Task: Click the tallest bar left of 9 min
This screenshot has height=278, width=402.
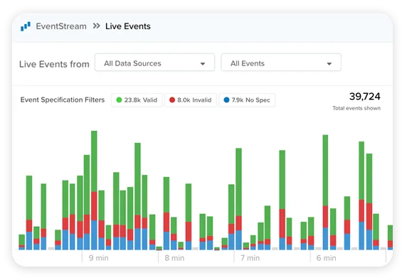Action: tap(94, 190)
